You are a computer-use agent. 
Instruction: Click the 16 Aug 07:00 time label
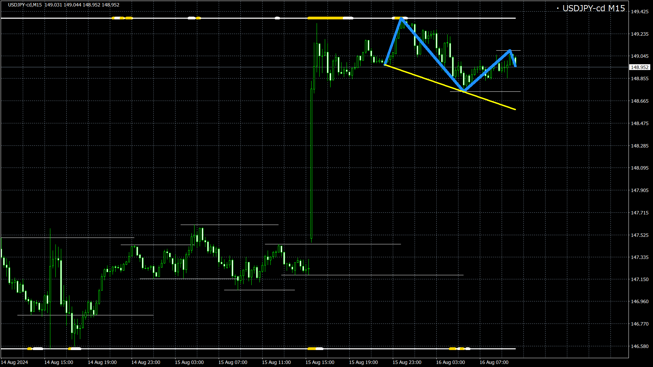point(494,362)
